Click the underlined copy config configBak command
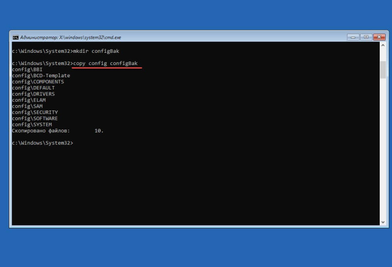The width and height of the screenshot is (392, 267). tap(105, 64)
